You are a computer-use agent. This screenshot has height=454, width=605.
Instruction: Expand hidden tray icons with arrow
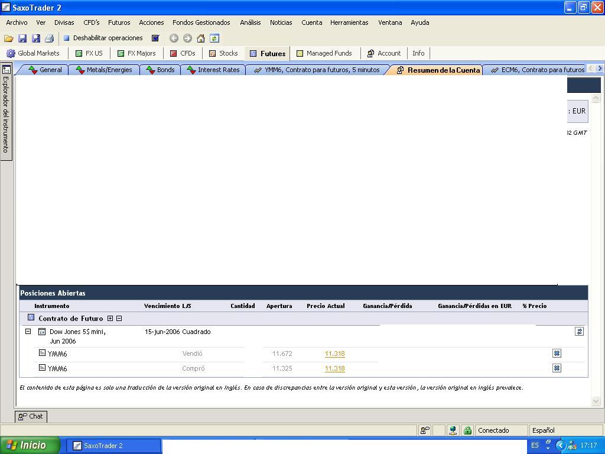pos(561,445)
